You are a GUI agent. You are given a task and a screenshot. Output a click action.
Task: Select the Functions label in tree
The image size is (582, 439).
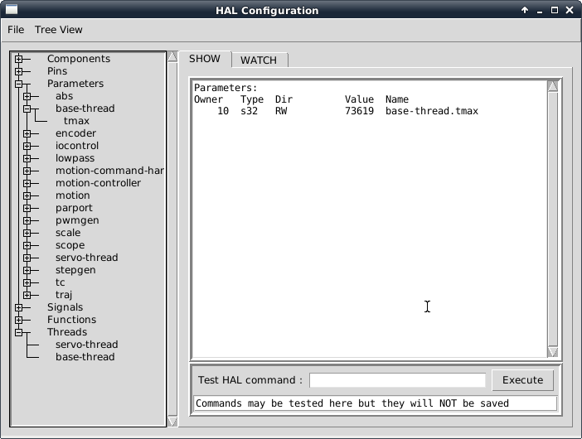point(71,320)
